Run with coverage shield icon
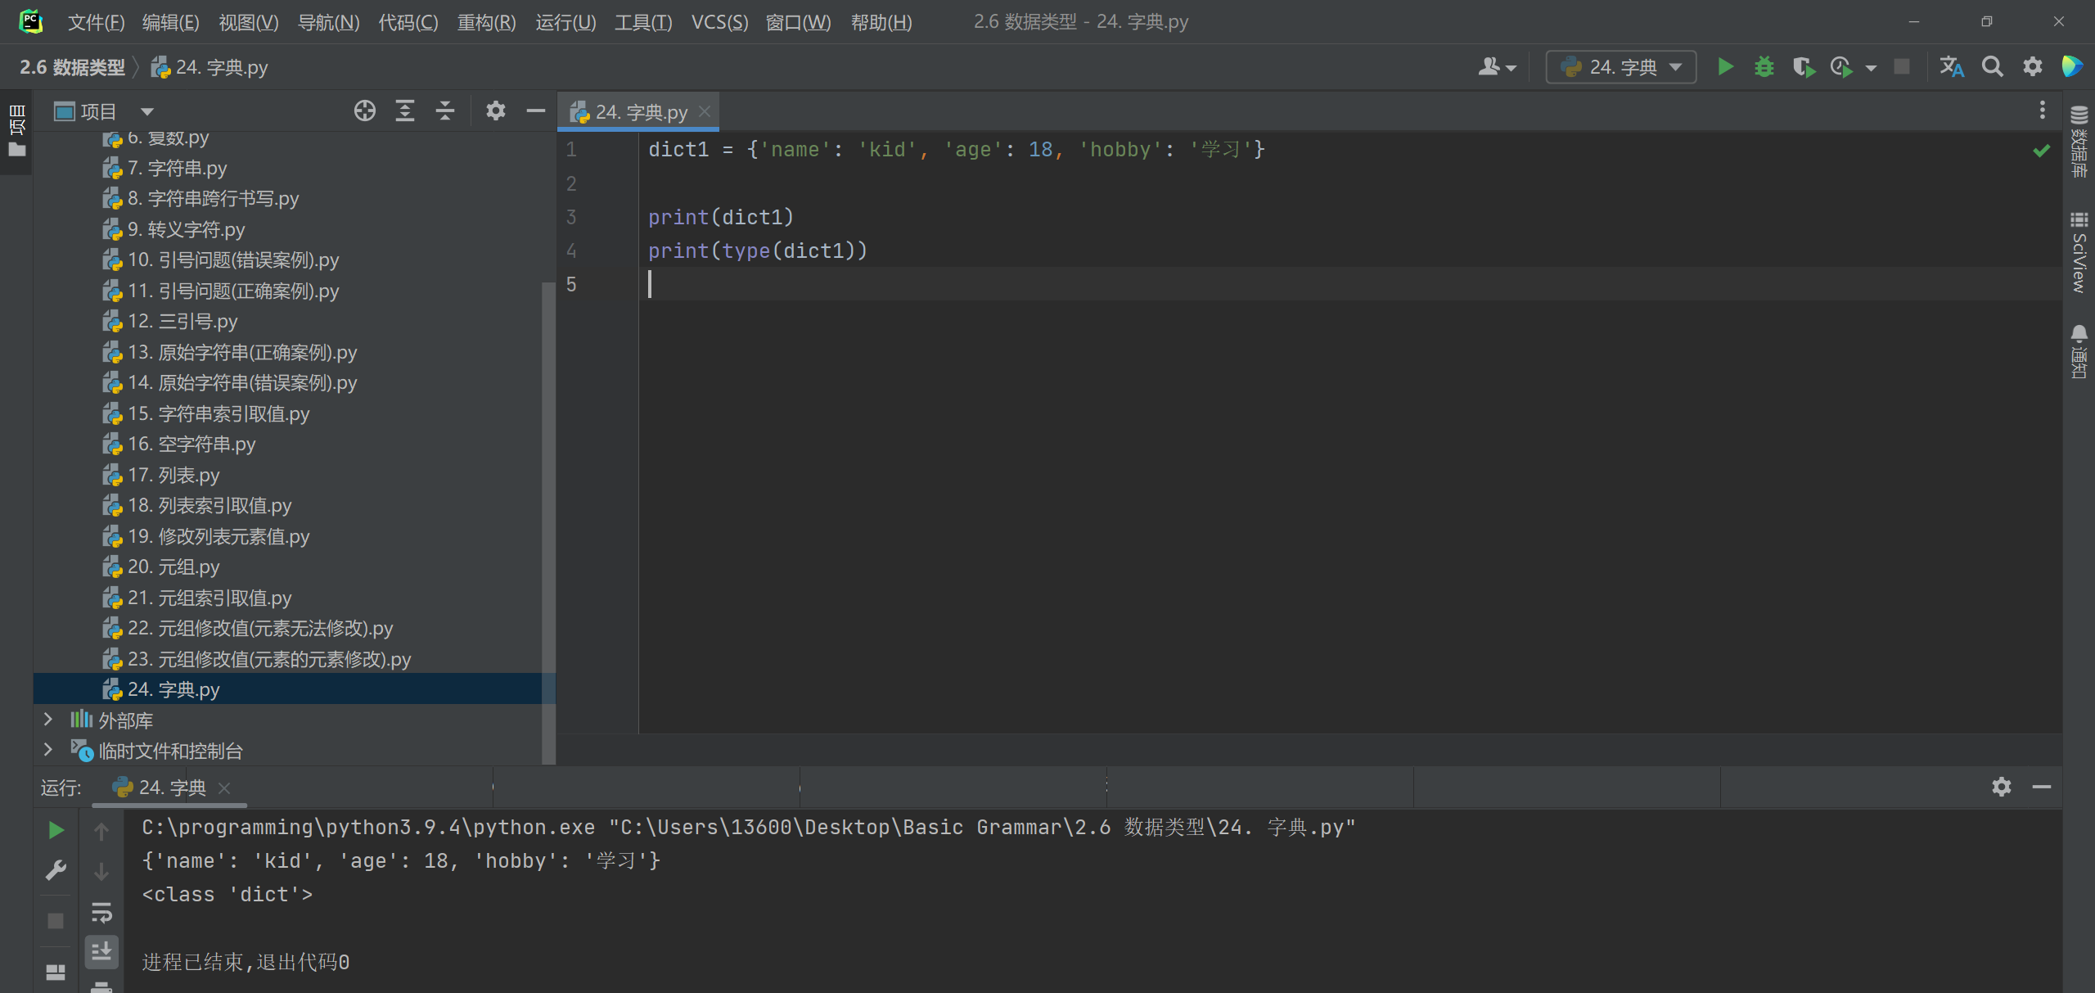 pos(1804,67)
